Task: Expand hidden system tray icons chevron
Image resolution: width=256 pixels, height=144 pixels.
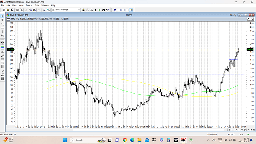Action: point(209,140)
